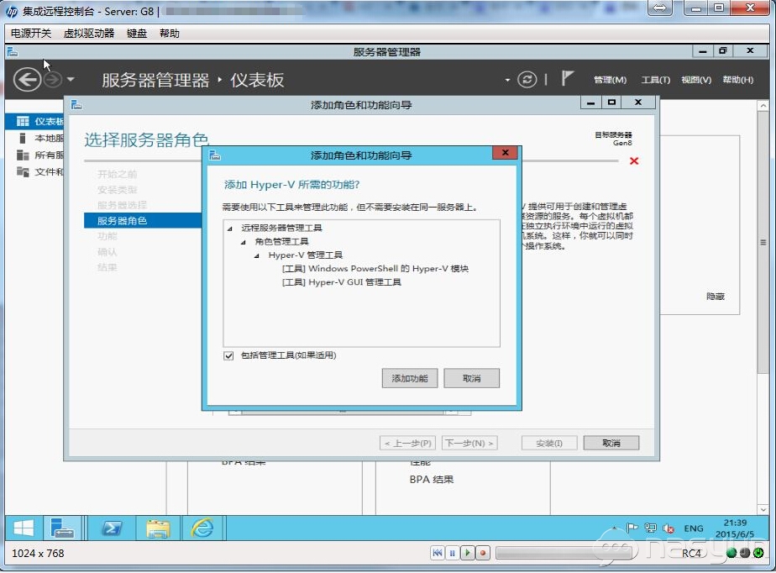Click the ENG language indicator
The image size is (776, 573).
pyautogui.click(x=694, y=528)
